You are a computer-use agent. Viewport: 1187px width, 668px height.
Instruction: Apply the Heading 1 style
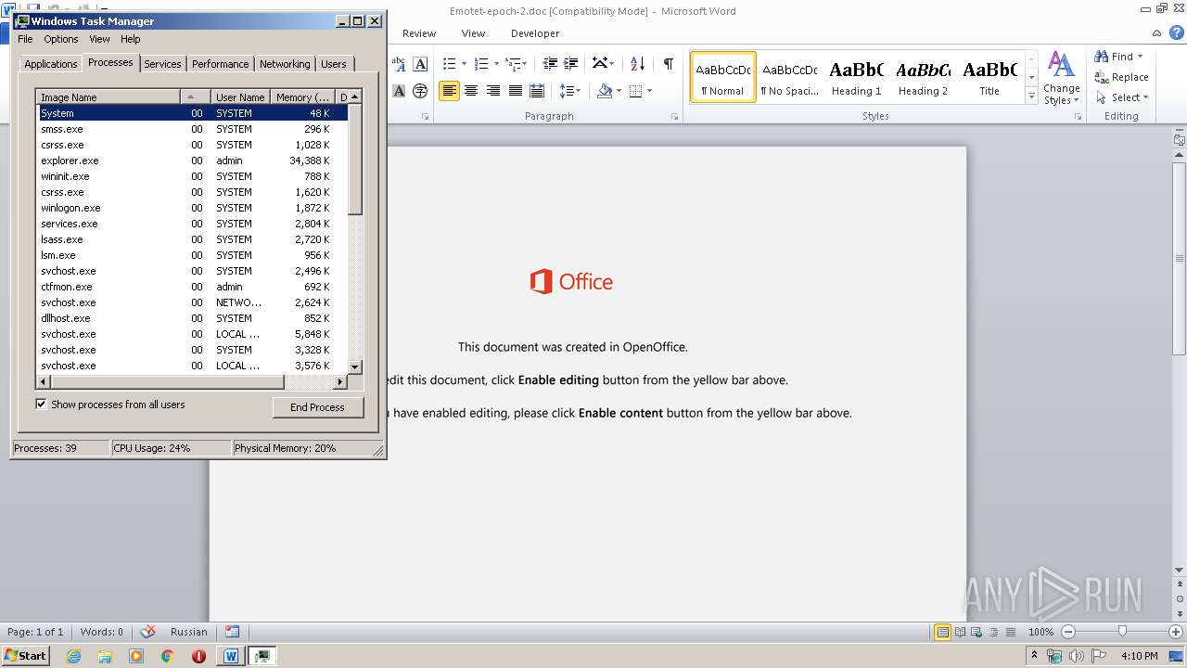[x=856, y=78]
